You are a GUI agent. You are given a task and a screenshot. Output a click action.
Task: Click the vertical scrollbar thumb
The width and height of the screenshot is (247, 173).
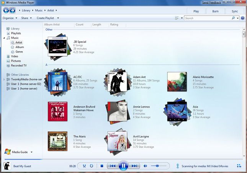point(244,34)
